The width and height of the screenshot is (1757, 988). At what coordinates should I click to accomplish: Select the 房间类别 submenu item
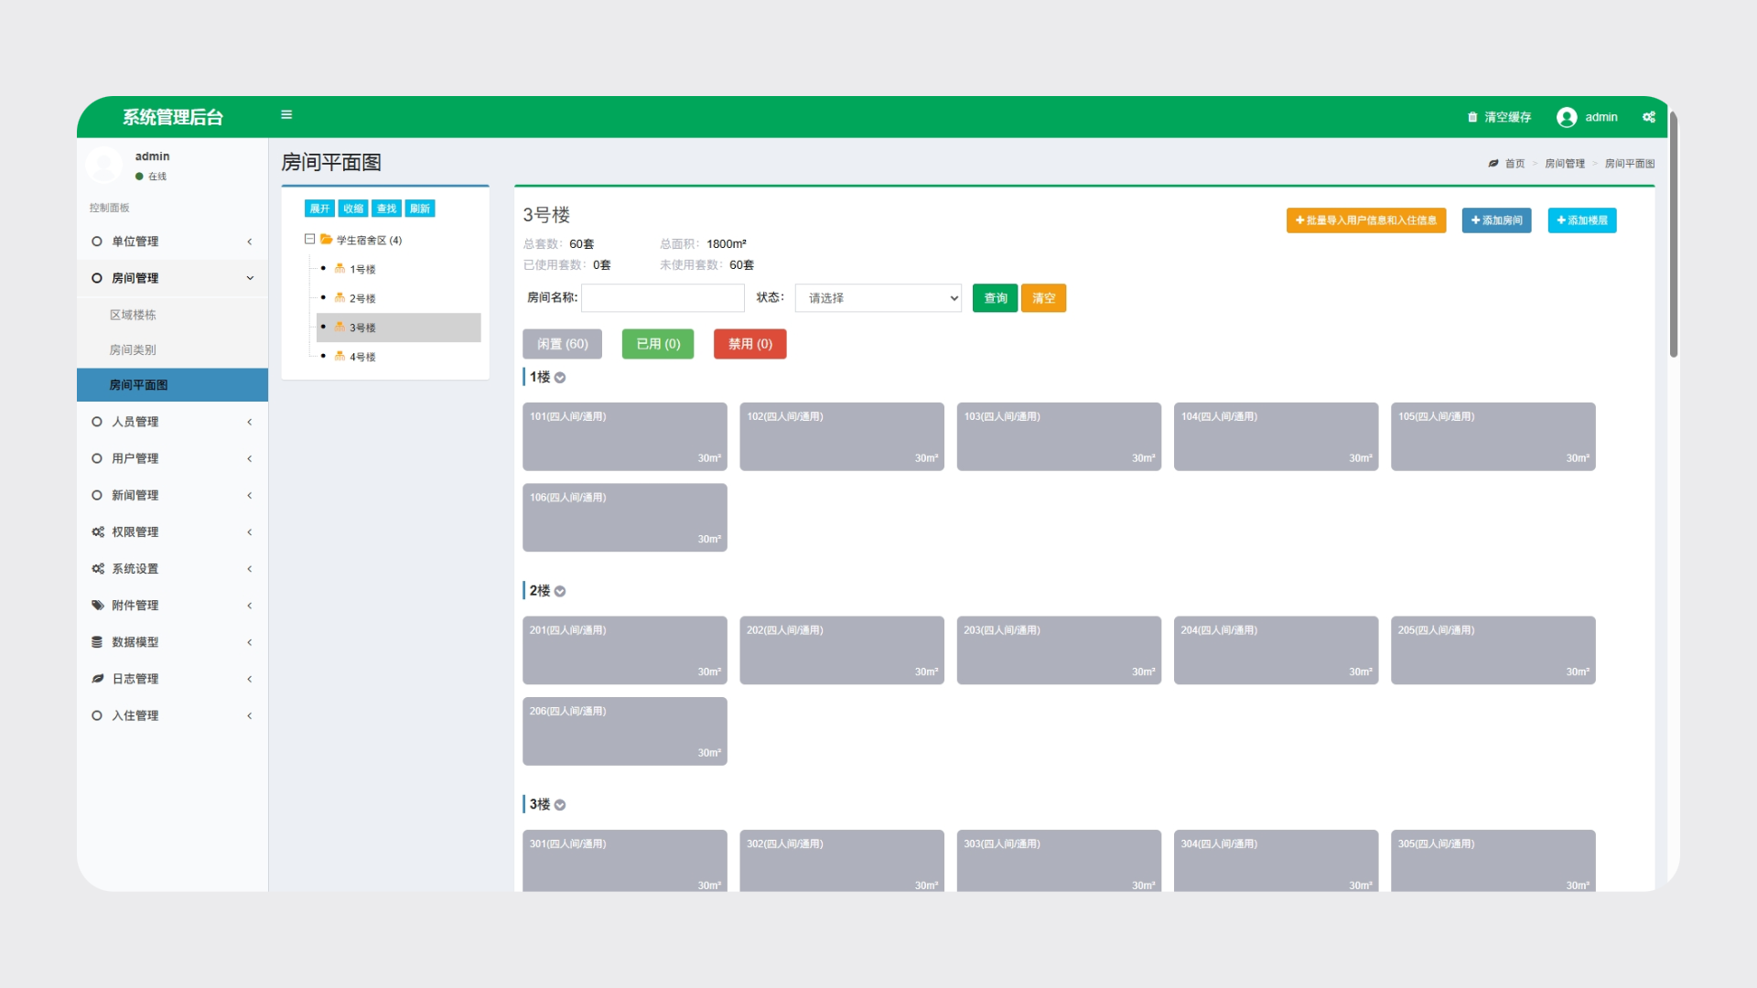pyautogui.click(x=133, y=349)
